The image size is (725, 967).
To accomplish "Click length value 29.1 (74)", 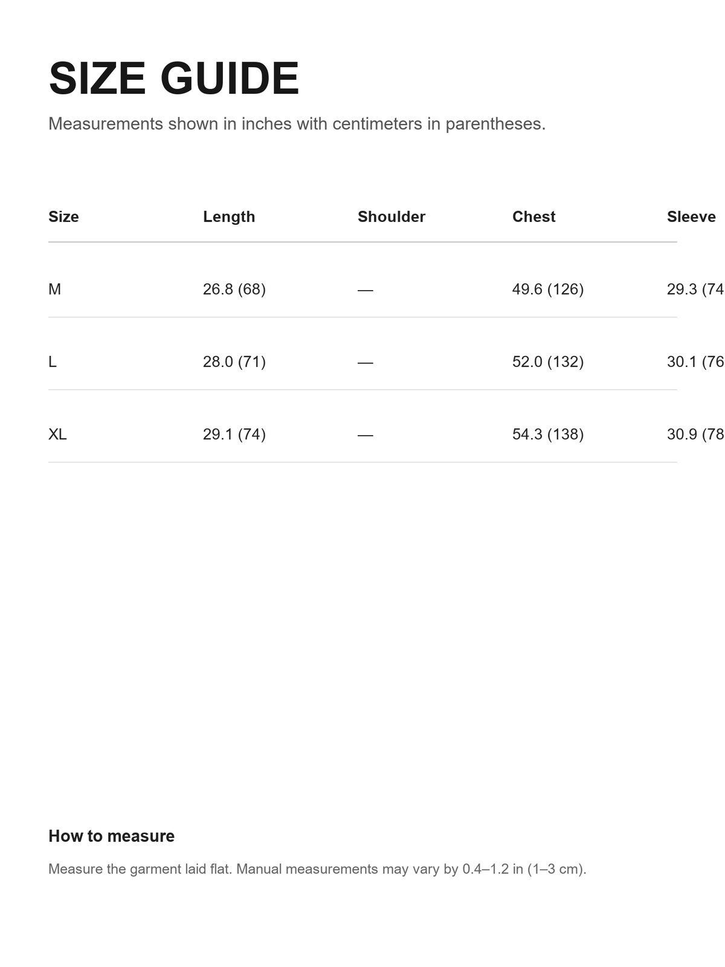I will 234,435.
